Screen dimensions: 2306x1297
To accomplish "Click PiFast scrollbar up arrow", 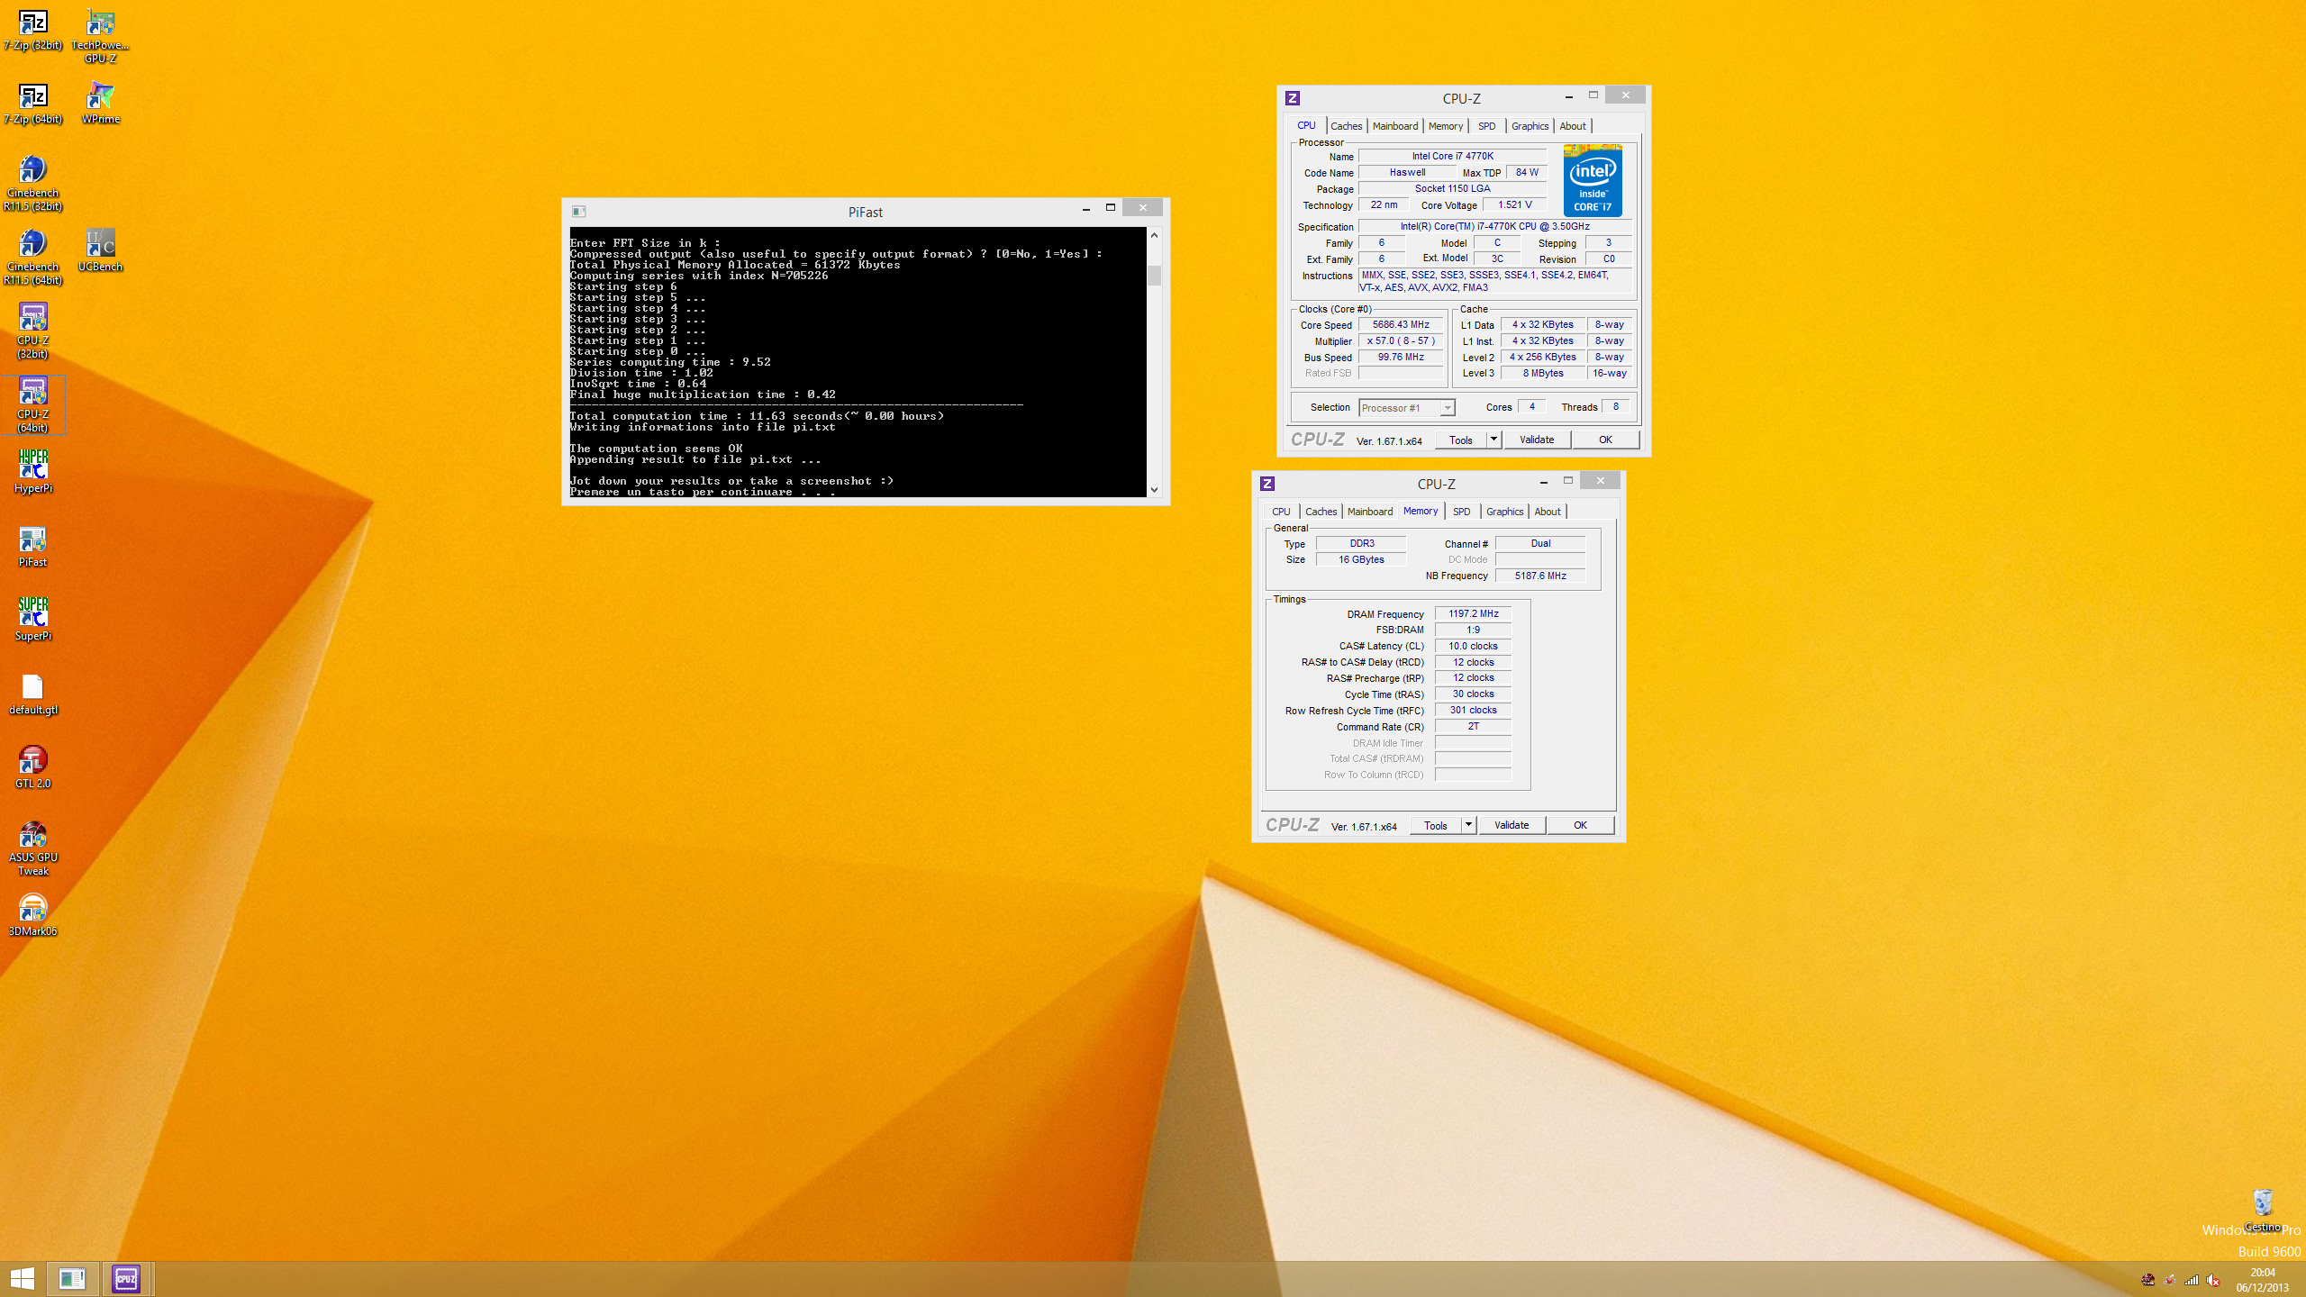I will (x=1154, y=235).
